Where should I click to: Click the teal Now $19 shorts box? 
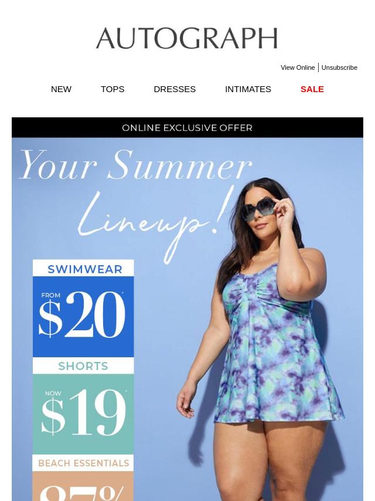coord(83,414)
